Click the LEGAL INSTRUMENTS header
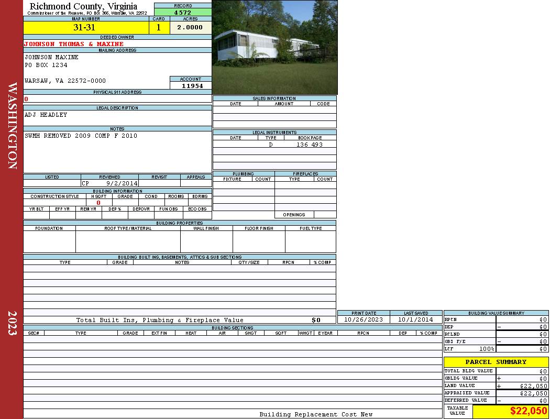 (x=274, y=133)
